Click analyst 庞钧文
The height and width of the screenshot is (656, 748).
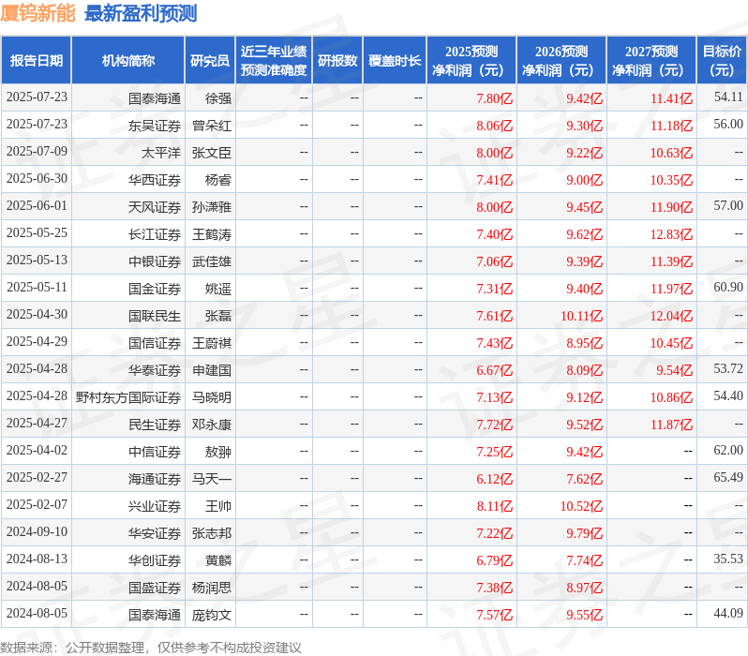[x=212, y=615]
